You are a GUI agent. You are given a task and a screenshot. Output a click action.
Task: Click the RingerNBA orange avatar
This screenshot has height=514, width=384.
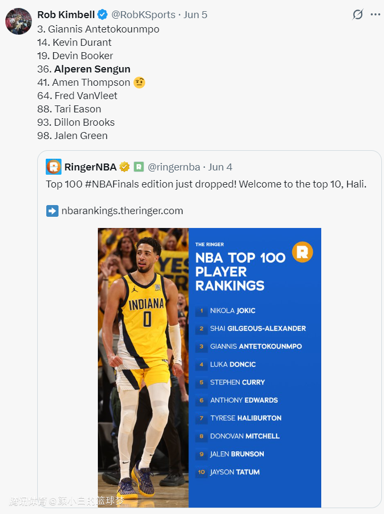(54, 167)
